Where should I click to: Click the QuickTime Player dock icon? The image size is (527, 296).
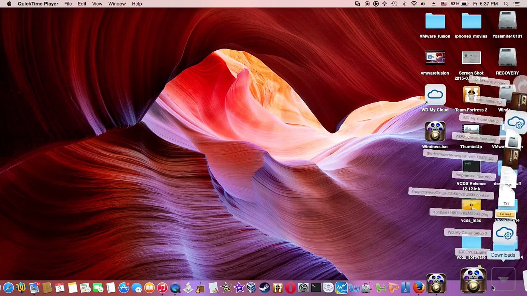coord(175,288)
